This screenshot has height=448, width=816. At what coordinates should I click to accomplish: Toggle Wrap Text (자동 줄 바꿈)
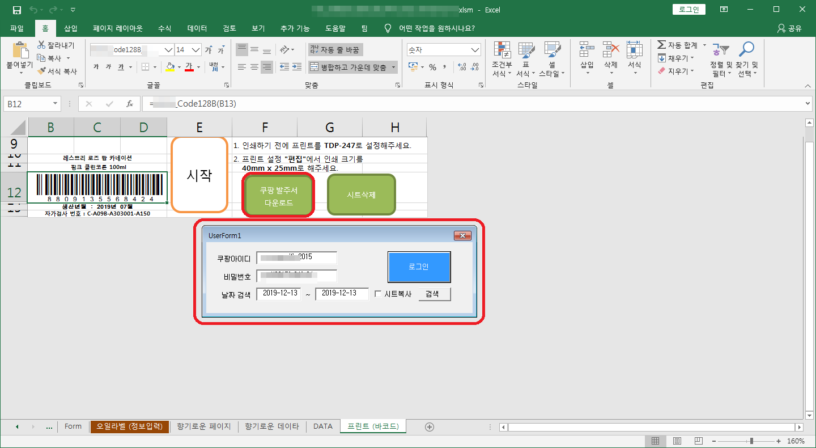pyautogui.click(x=335, y=50)
